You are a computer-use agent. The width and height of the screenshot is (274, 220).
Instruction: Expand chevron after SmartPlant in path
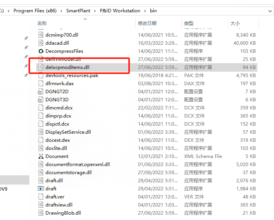pos(95,11)
